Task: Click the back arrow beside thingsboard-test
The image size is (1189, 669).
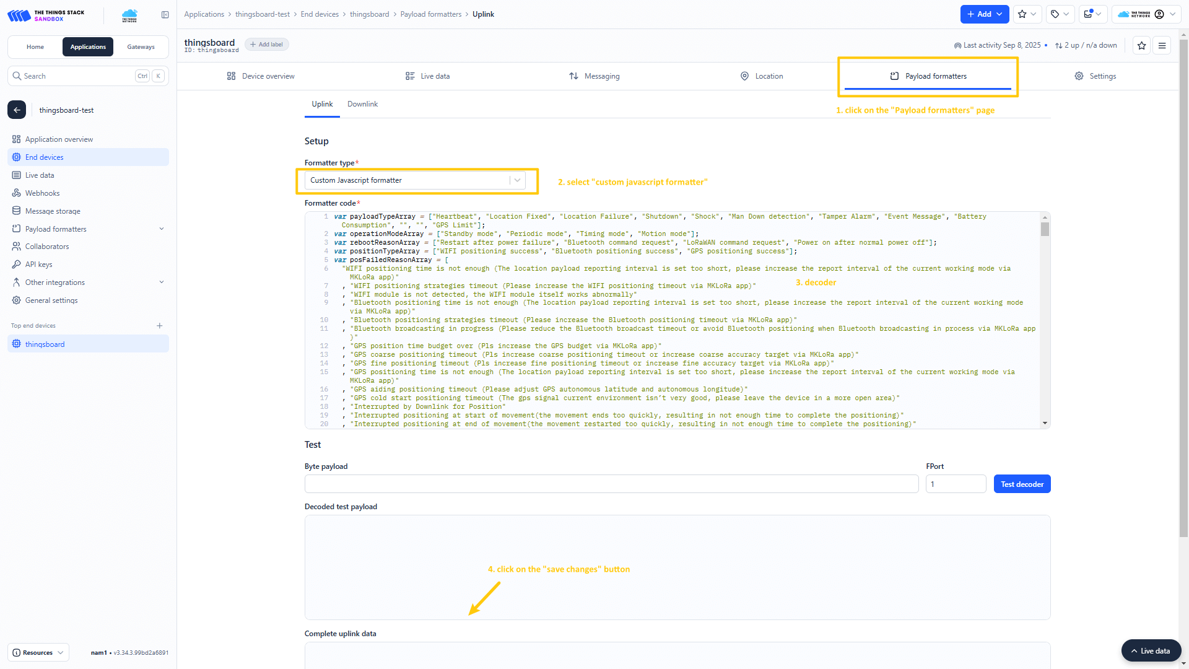Action: 17,110
